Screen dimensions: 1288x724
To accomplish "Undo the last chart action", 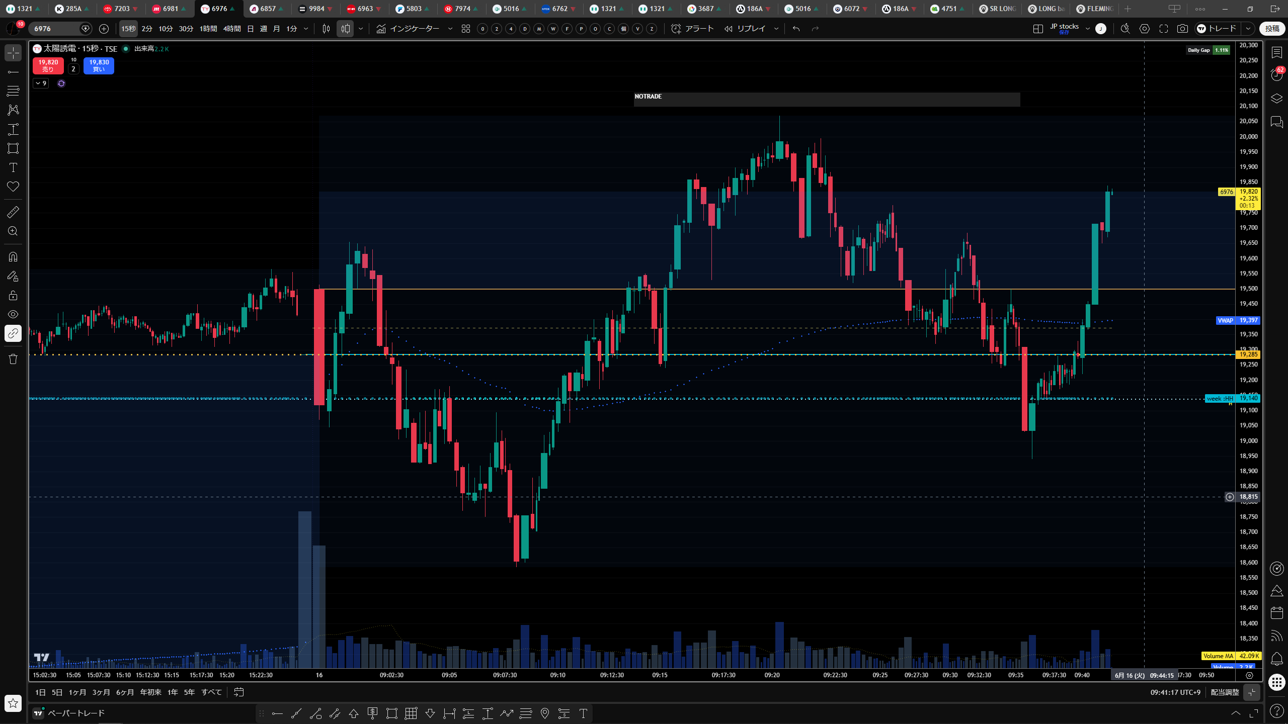I will point(796,29).
